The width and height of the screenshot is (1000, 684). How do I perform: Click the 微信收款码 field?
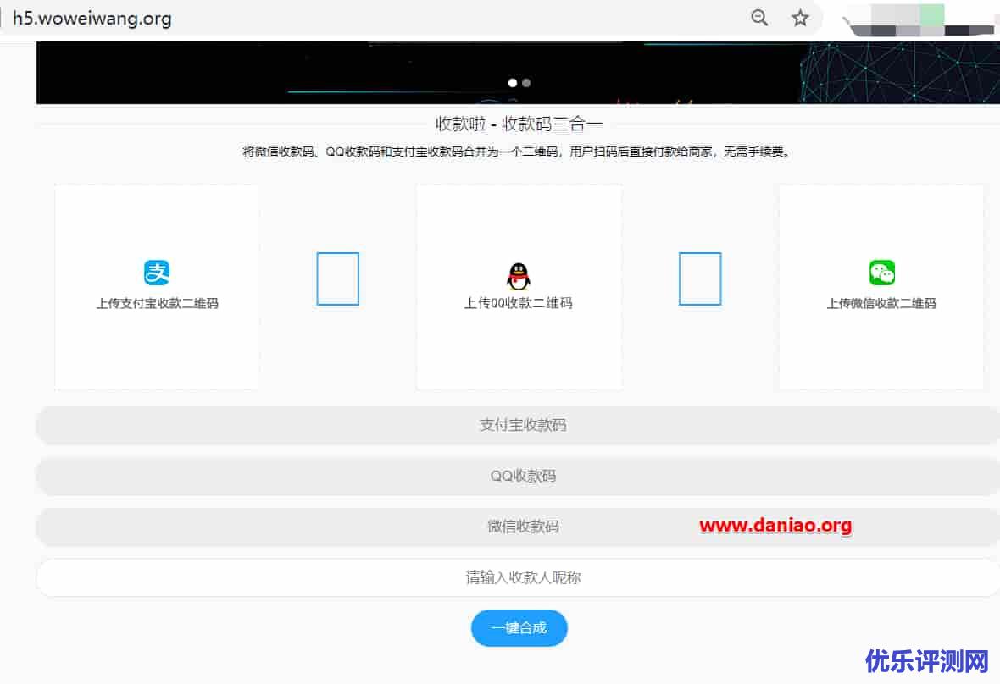518,527
